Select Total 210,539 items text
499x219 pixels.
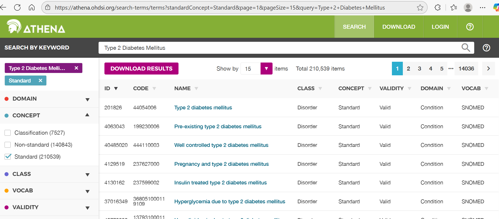click(320, 68)
